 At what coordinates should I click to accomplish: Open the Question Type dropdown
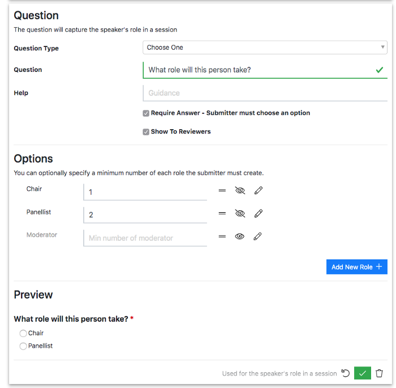[x=265, y=48]
